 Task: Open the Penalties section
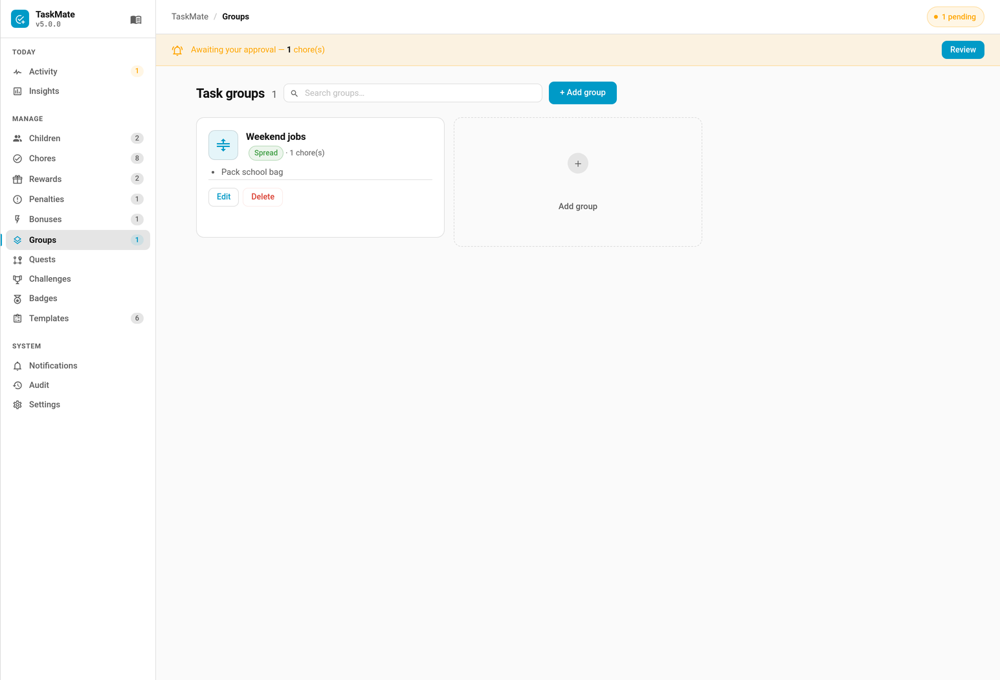[78, 199]
